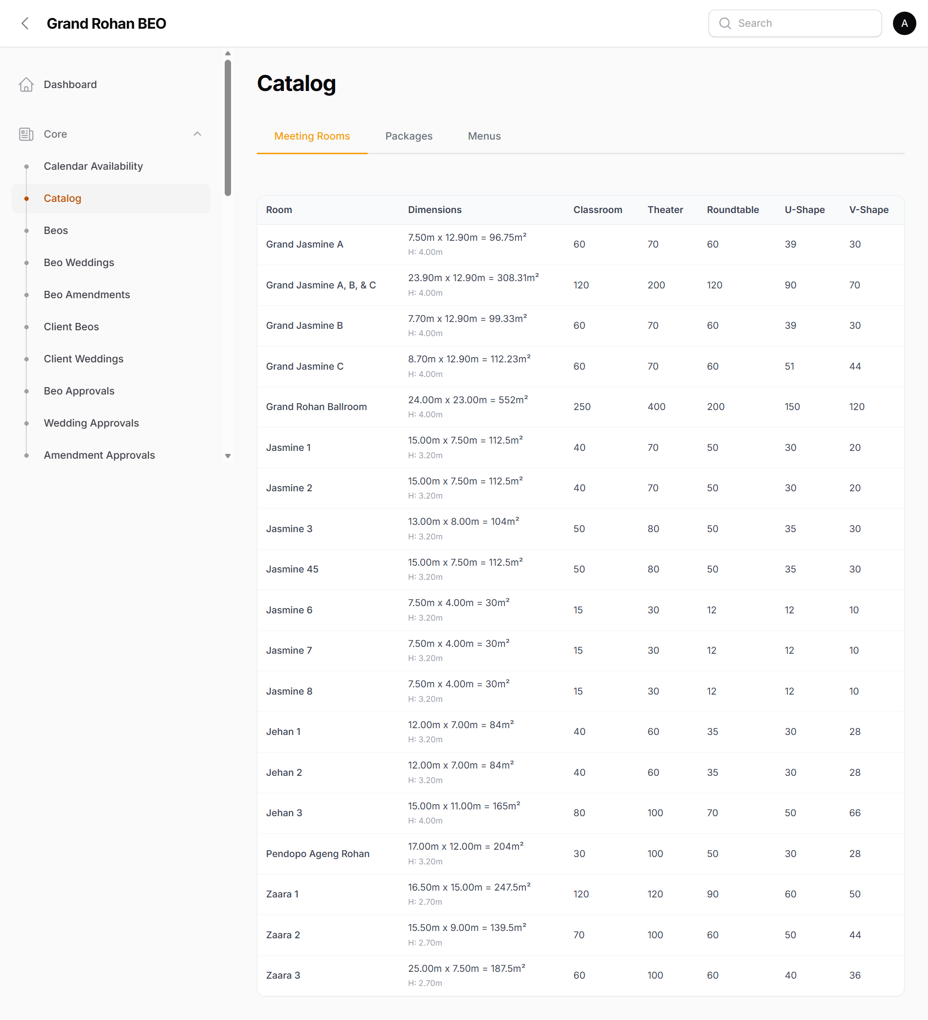The image size is (928, 1020).
Task: Click Grand Rohan Ballroom dimensions 24.00m x 23.00m
Action: [468, 400]
